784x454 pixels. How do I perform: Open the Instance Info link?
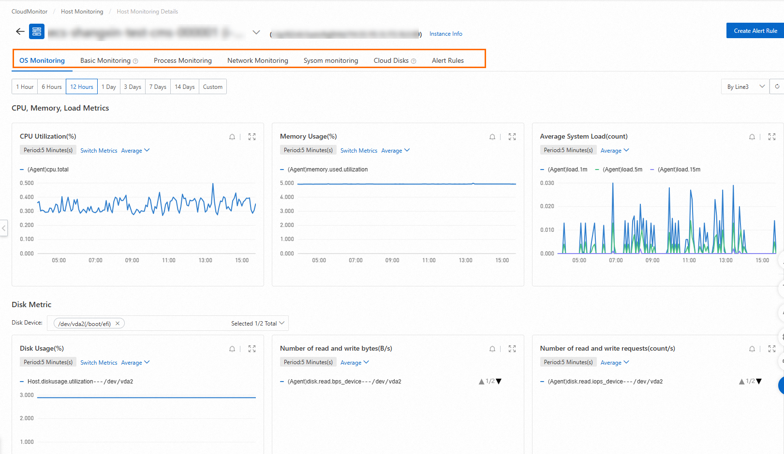pos(445,33)
